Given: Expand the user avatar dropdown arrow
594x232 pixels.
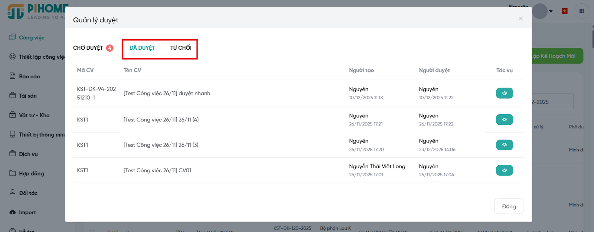Looking at the screenshot, I should pyautogui.click(x=551, y=12).
